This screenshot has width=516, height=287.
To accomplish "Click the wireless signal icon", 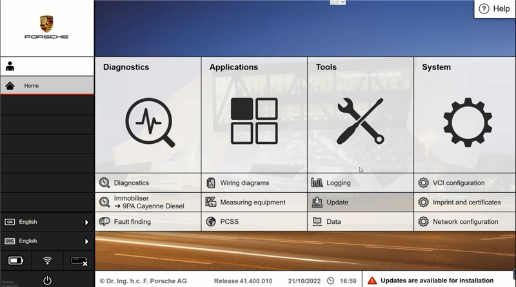I will (47, 261).
